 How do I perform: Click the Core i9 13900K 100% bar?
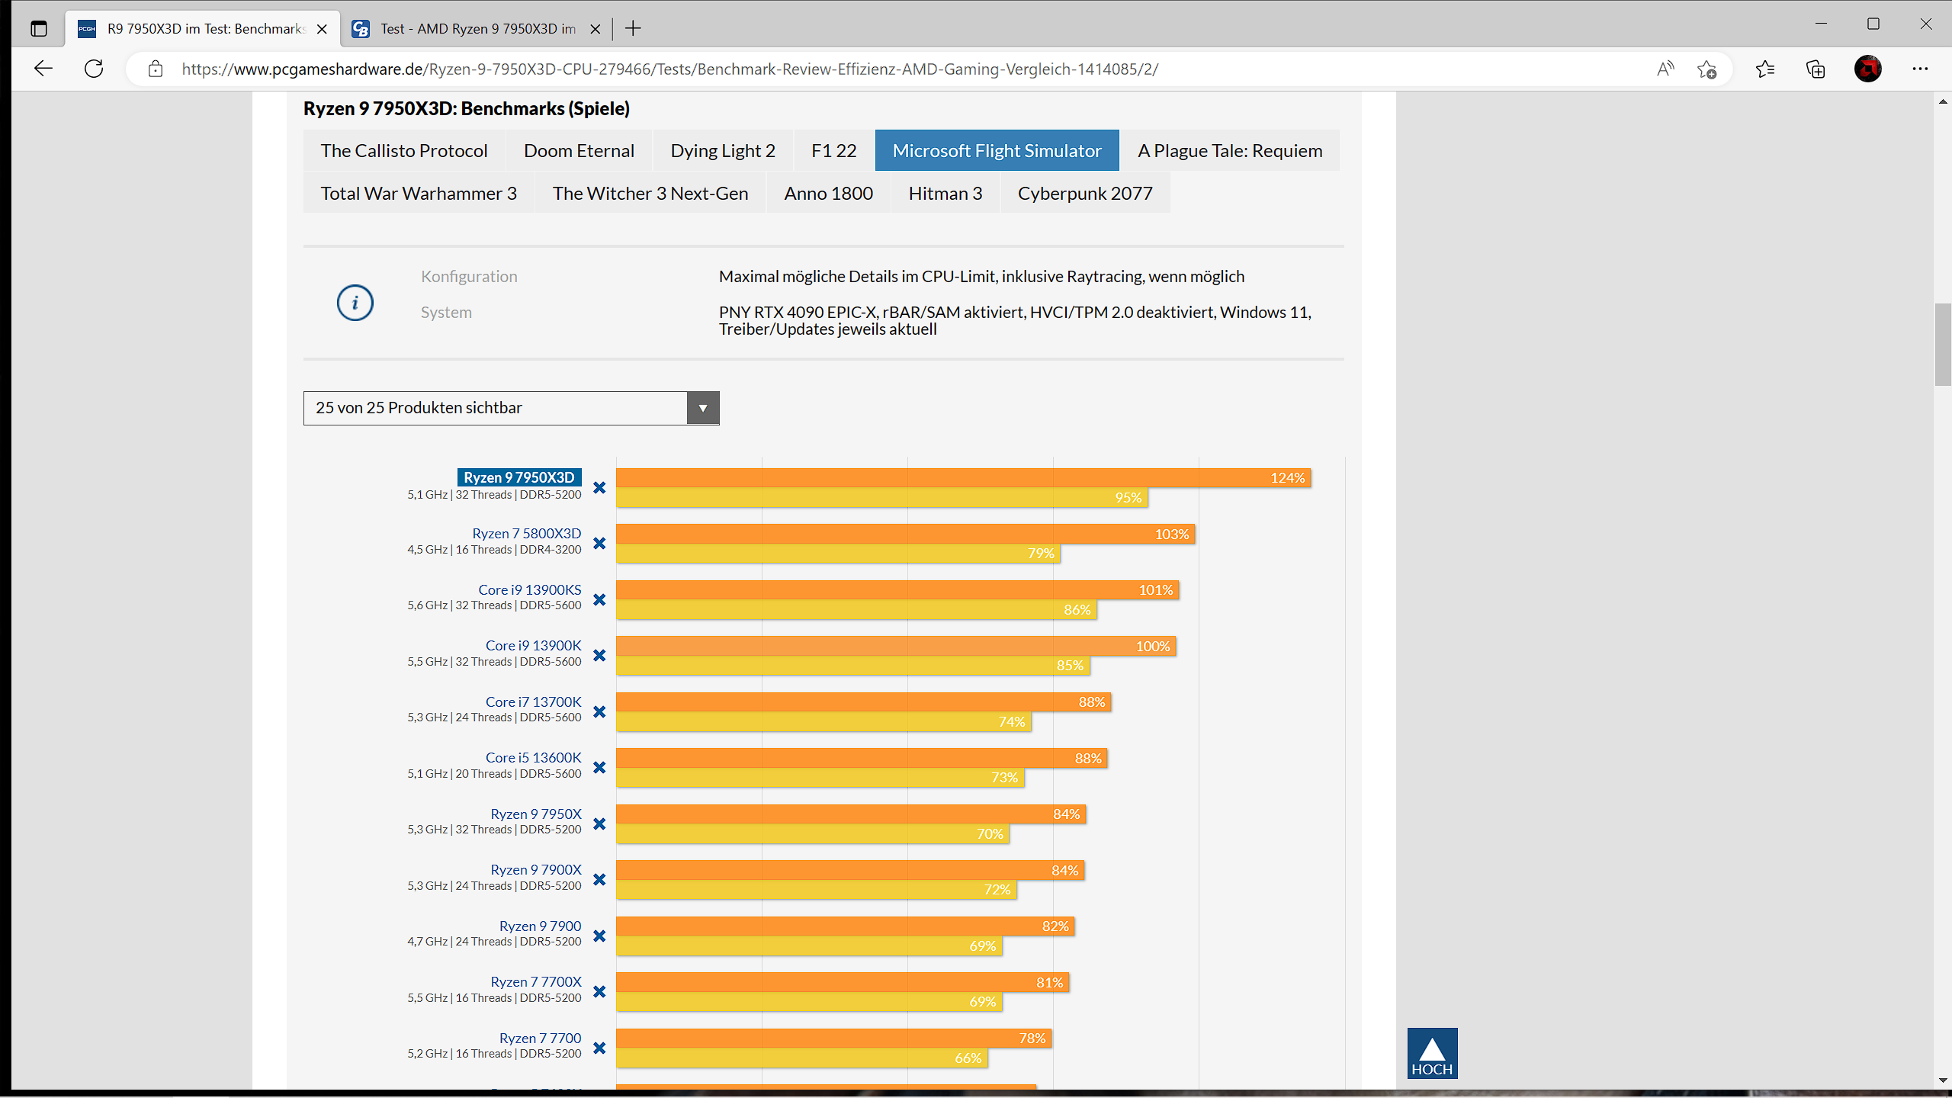click(895, 646)
